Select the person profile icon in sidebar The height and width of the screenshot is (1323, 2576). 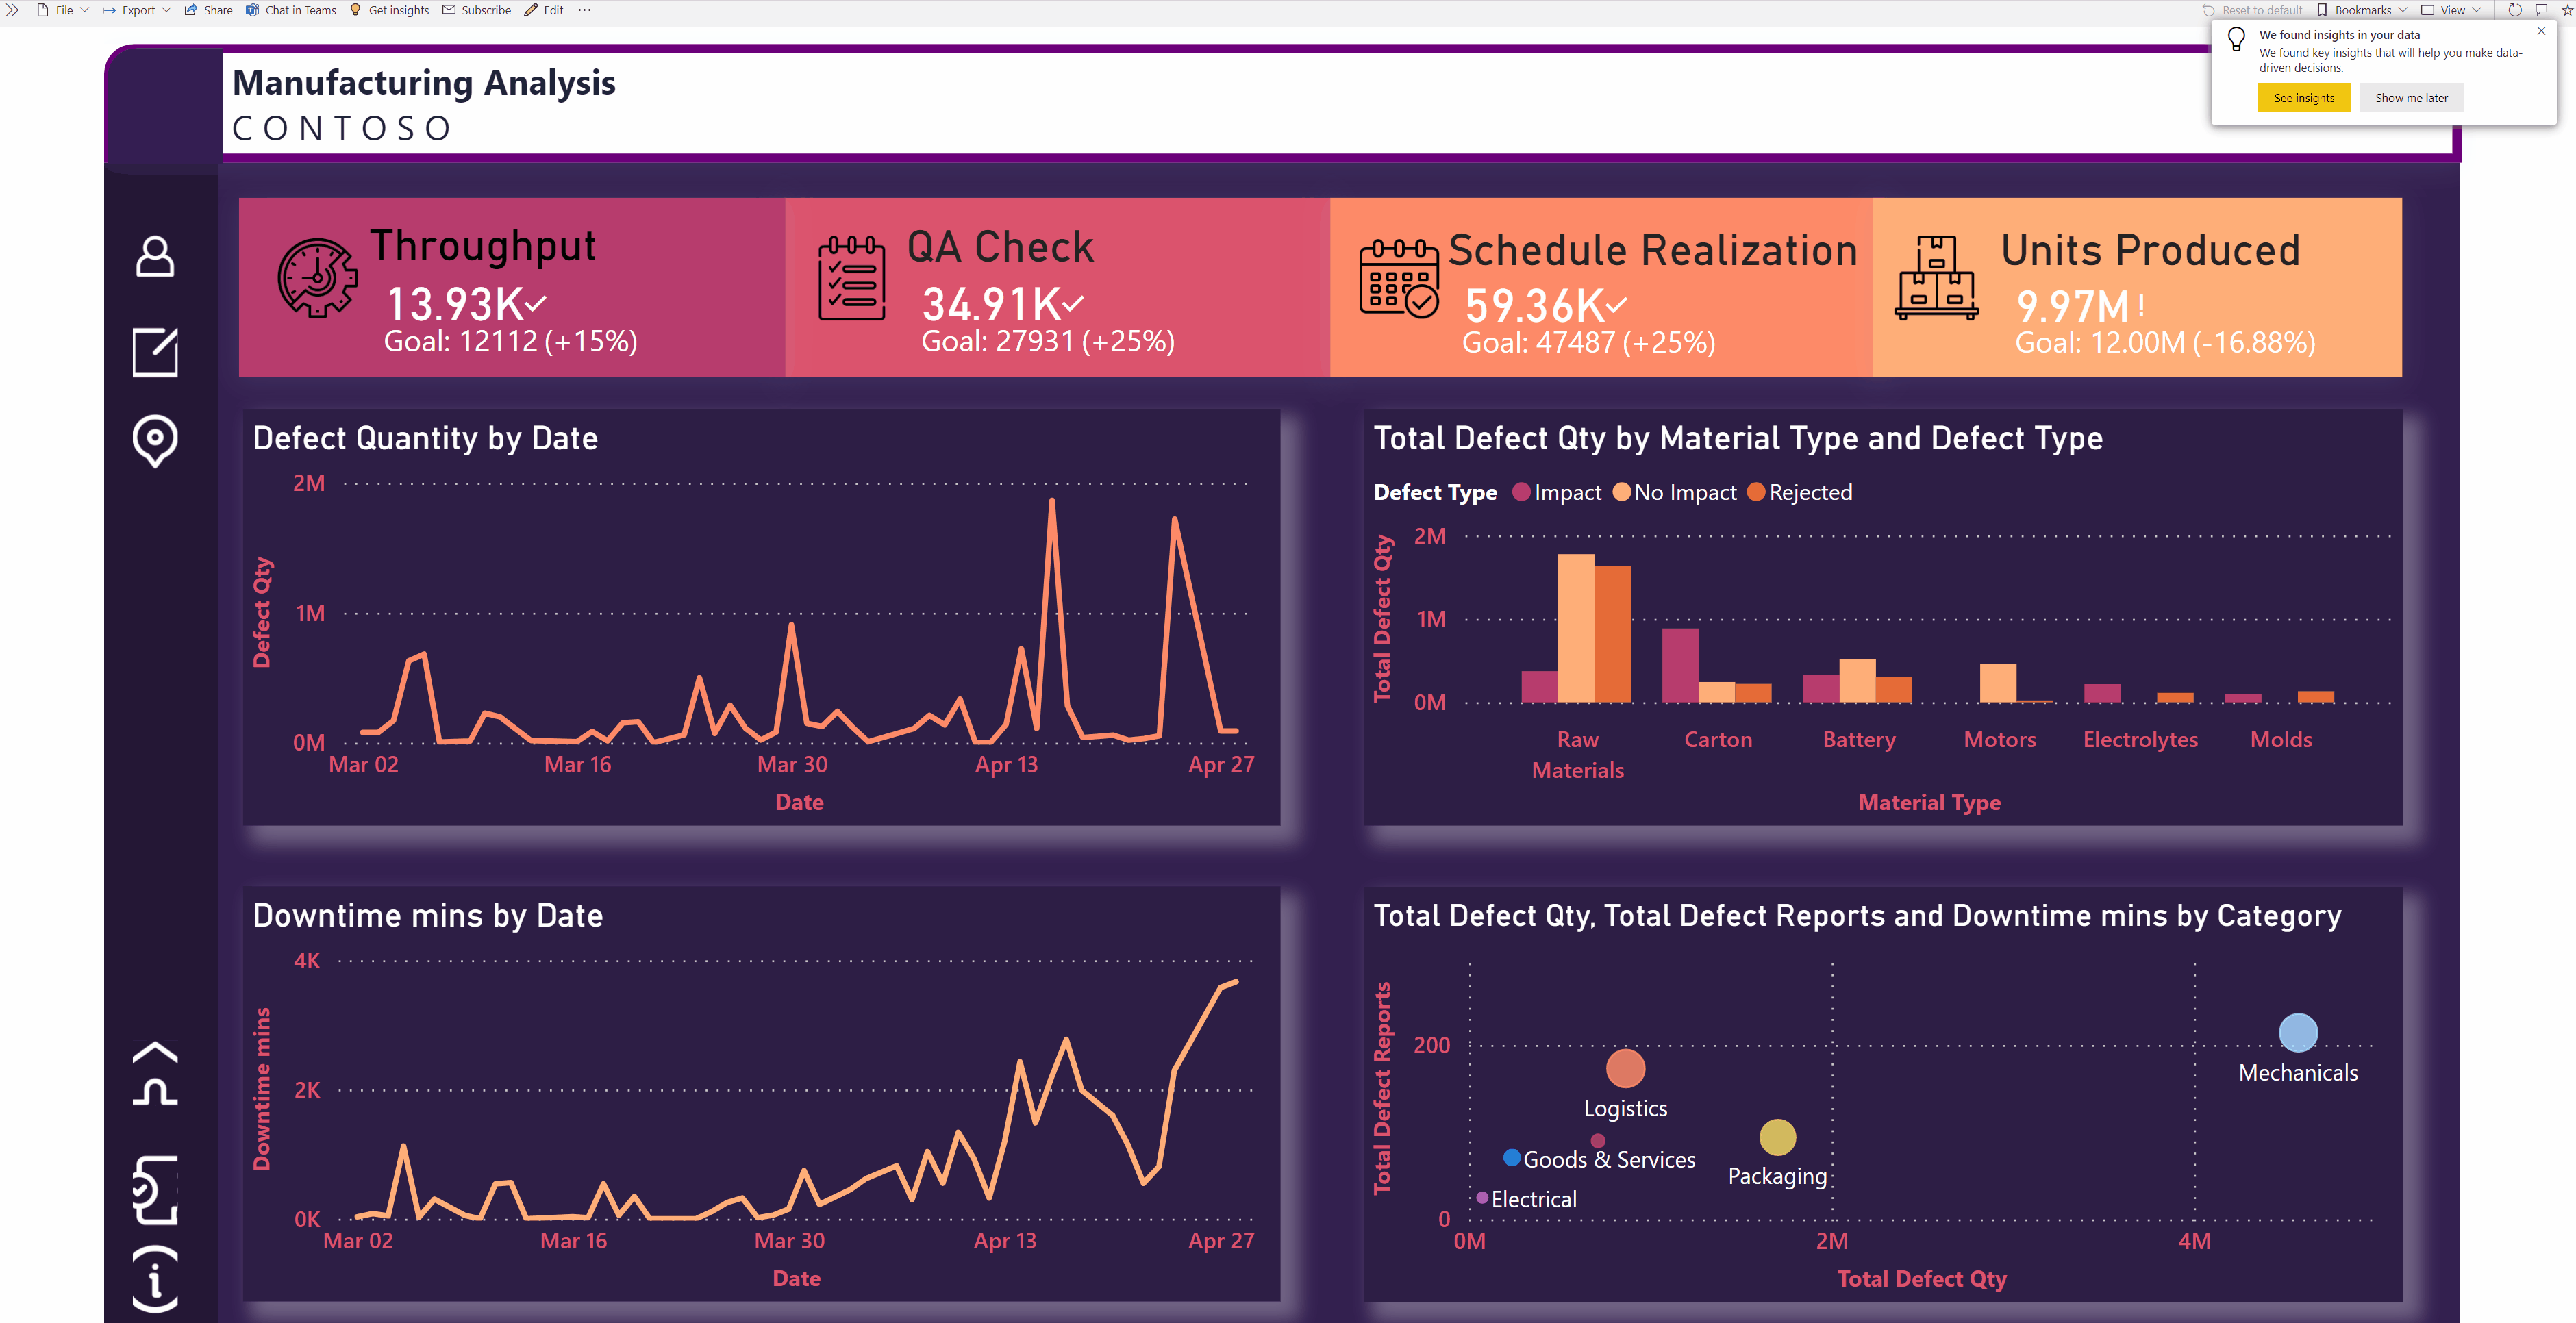point(156,257)
